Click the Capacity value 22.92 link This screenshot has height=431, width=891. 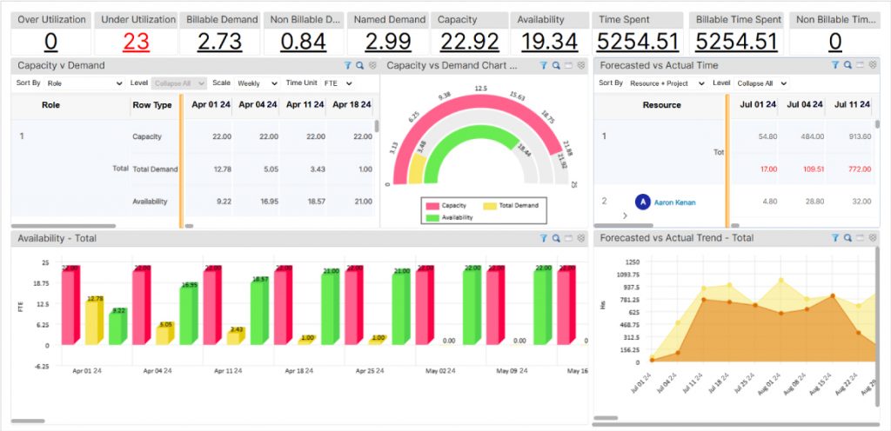[469, 41]
